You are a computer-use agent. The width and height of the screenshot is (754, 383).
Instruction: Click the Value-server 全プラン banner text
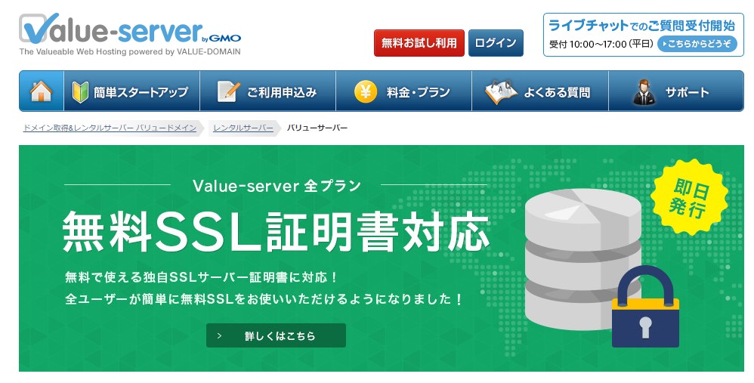point(277,186)
